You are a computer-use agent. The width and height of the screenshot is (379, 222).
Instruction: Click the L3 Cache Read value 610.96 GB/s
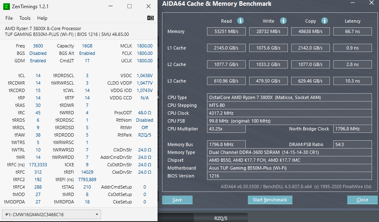(226, 81)
